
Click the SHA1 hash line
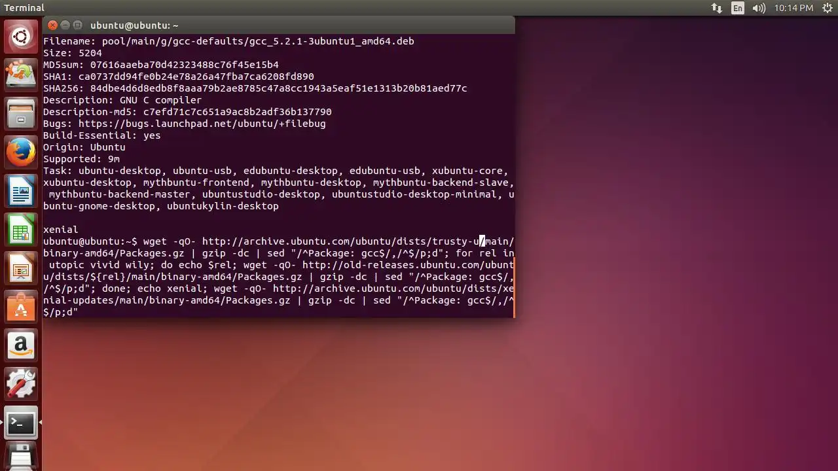[x=178, y=77]
